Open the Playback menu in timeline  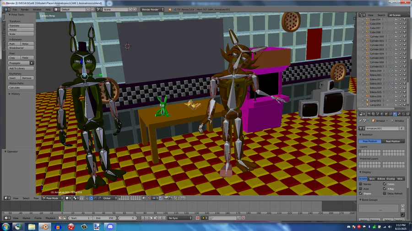50,218
